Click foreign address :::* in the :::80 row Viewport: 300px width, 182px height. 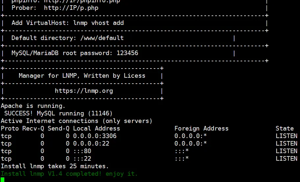182,151
